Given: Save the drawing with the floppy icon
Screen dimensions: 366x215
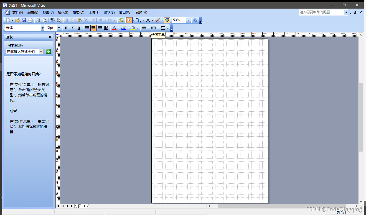Looking at the screenshot, I should click(24, 20).
